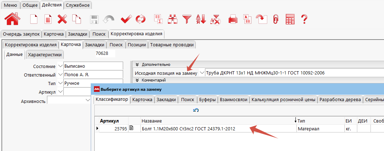
Task: Open the Артикул dropdown arrow
Action: [61, 92]
